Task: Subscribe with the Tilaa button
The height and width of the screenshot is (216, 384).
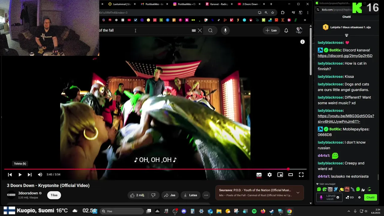Action: point(54,195)
